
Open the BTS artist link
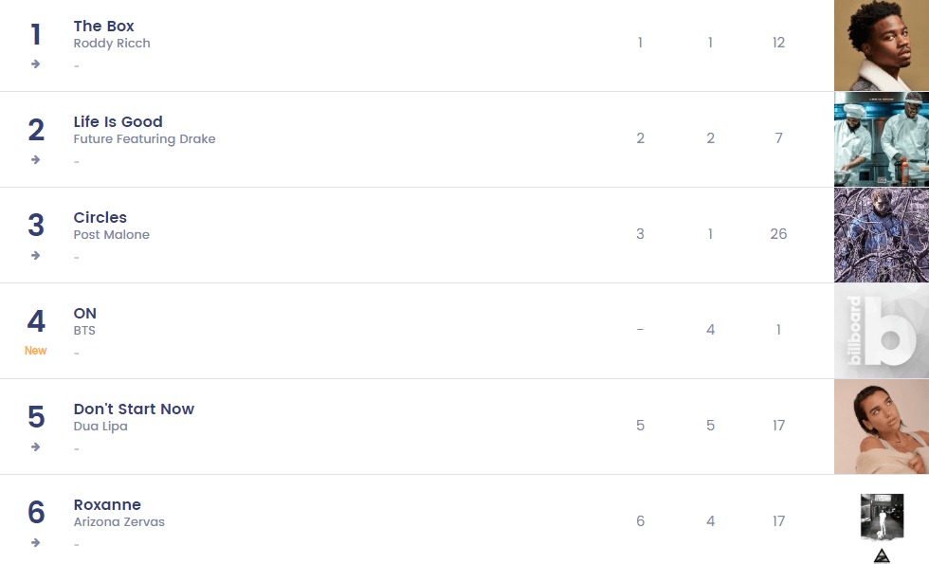pyautogui.click(x=84, y=331)
